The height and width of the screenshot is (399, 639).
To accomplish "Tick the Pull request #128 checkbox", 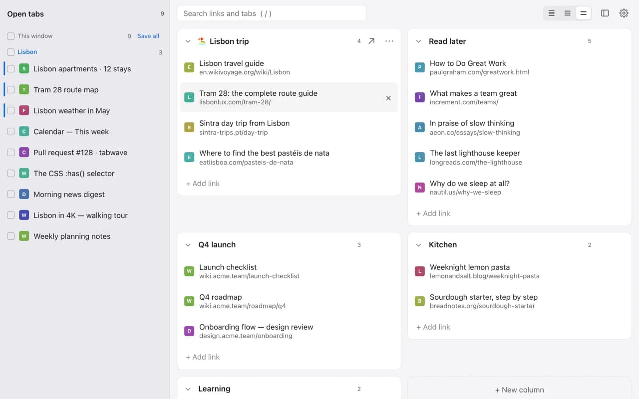I will point(10,153).
